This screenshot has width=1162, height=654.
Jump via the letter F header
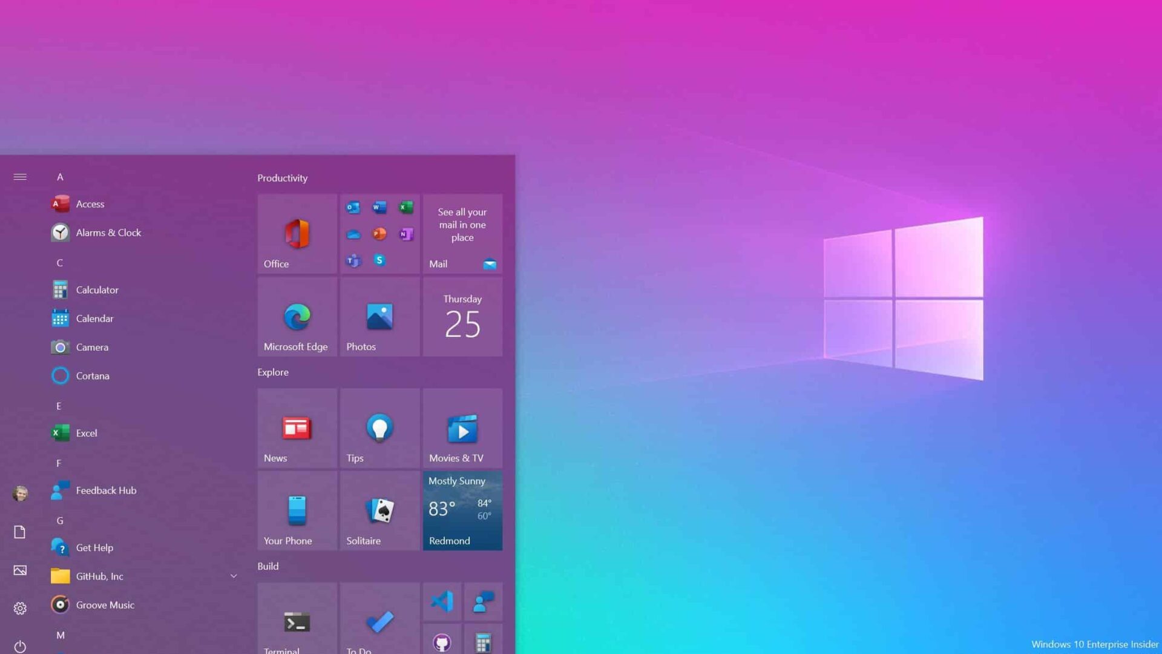pyautogui.click(x=59, y=463)
